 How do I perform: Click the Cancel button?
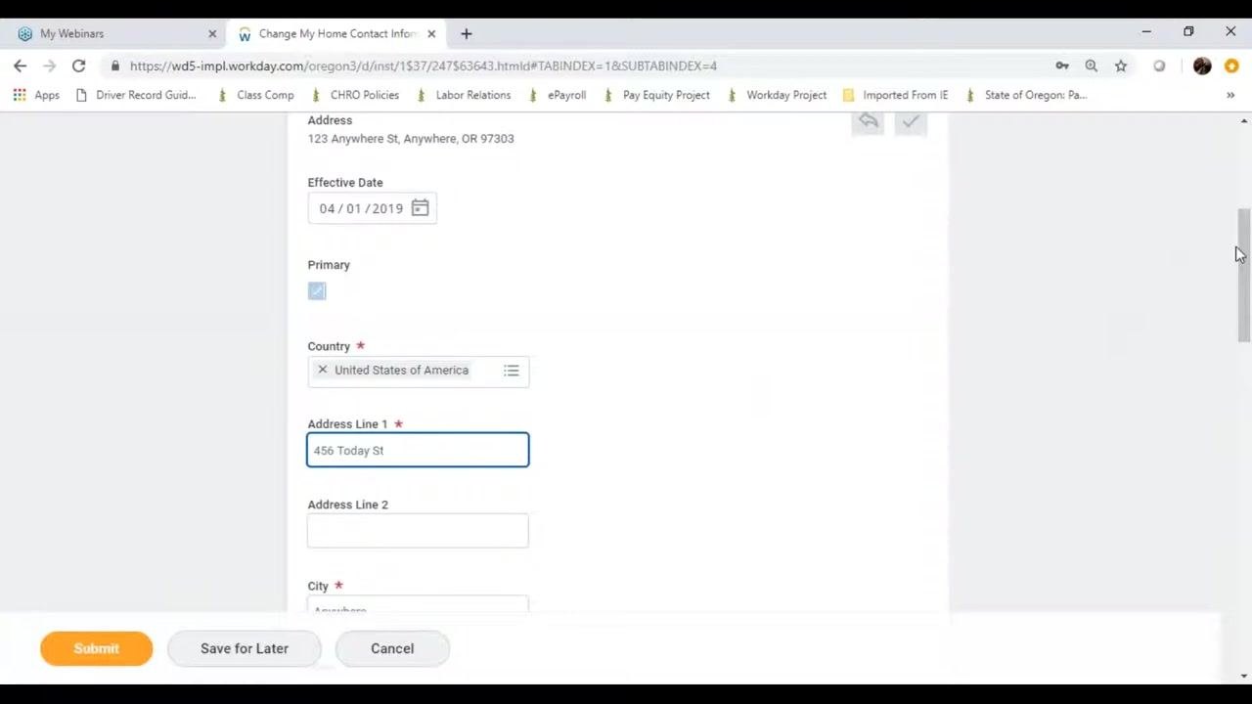tap(392, 648)
